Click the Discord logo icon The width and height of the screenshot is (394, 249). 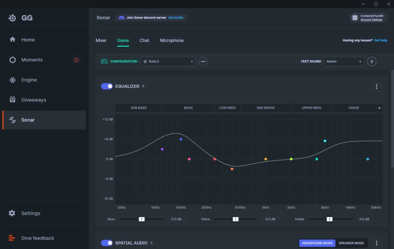tap(121, 18)
